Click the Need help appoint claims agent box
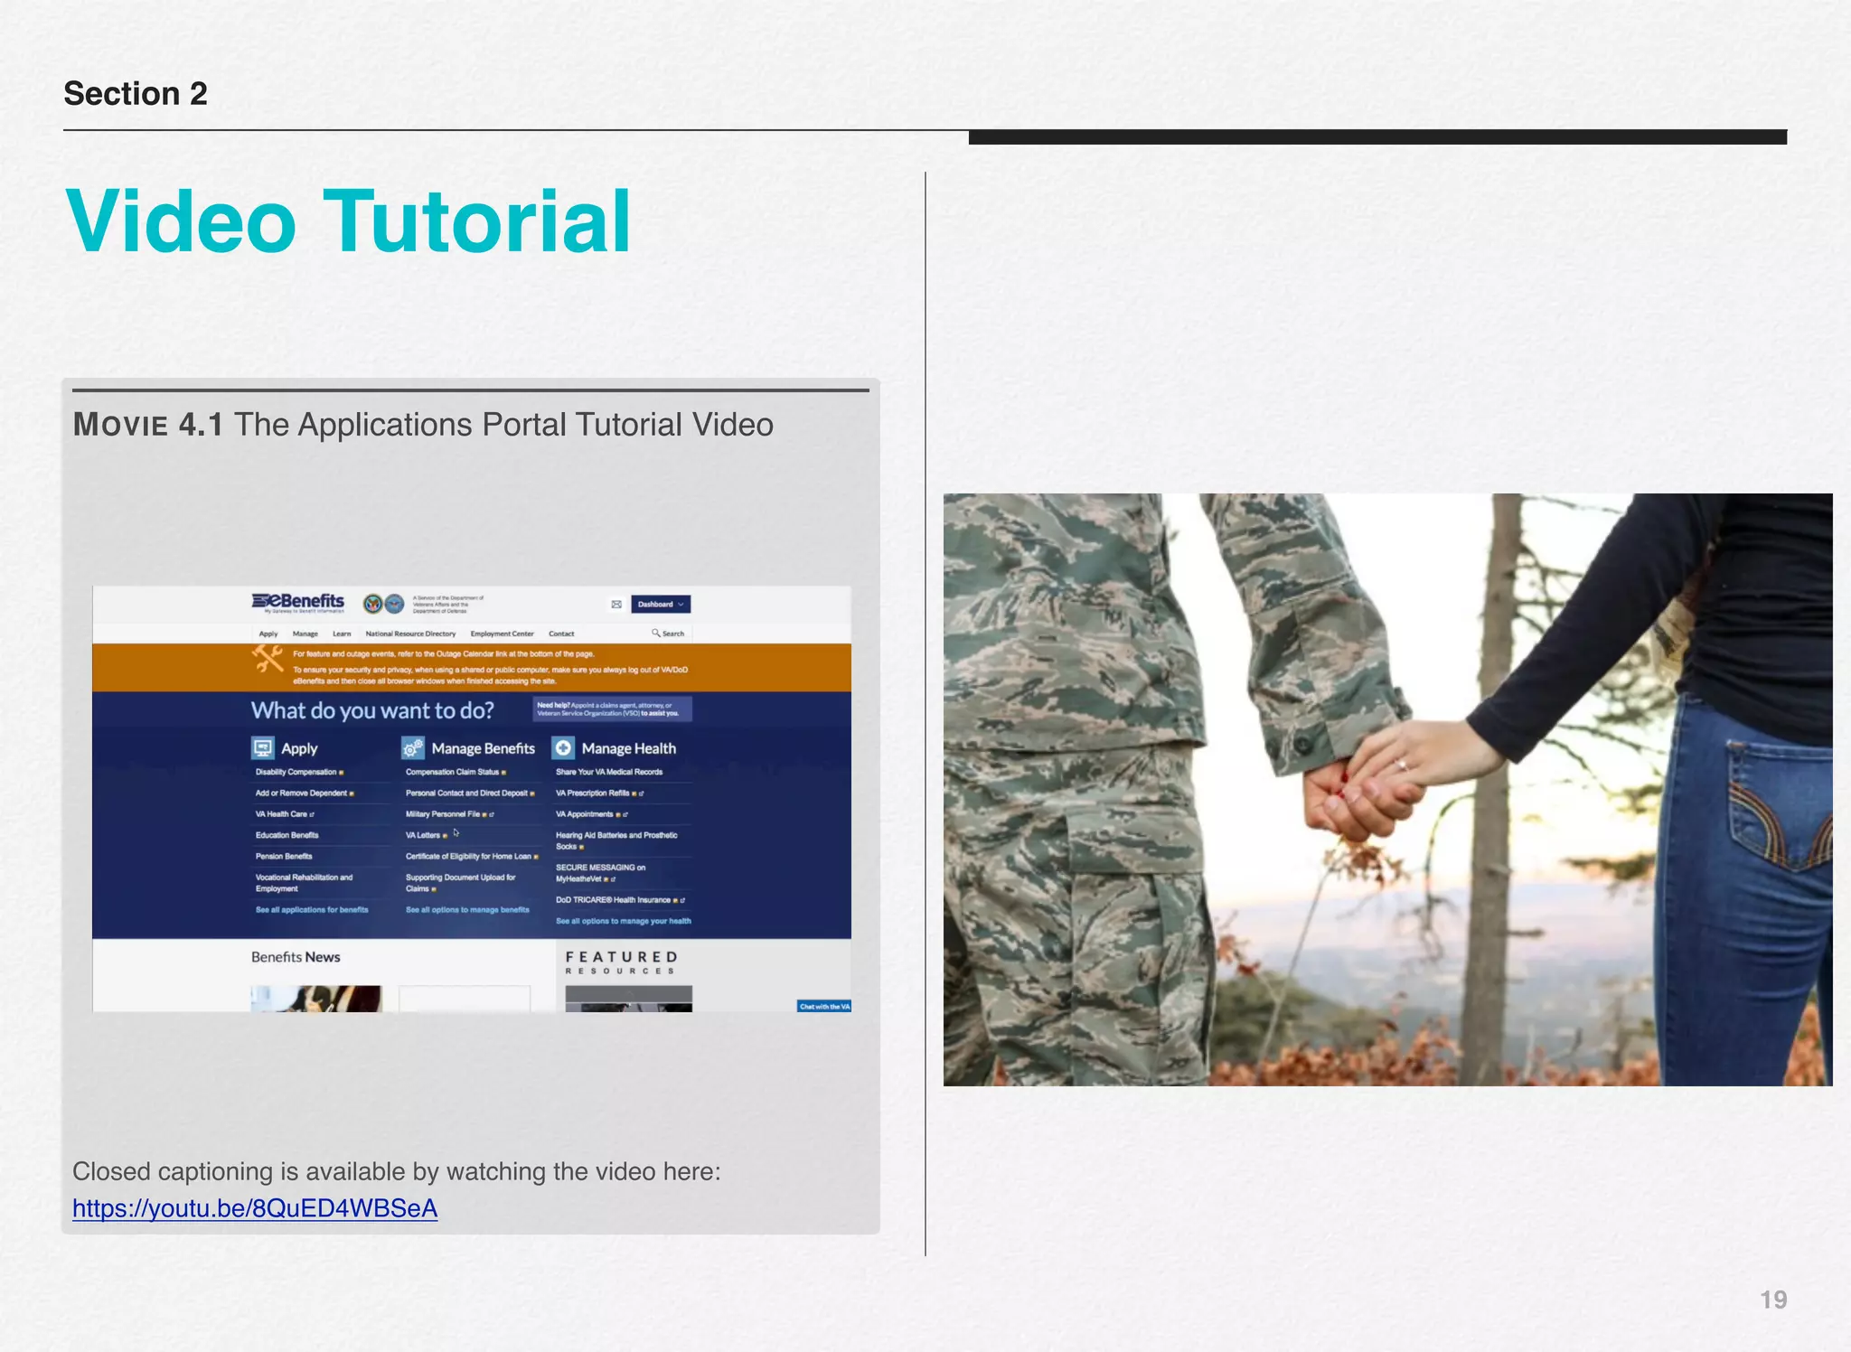Viewport: 1851px width, 1352px height. point(612,709)
